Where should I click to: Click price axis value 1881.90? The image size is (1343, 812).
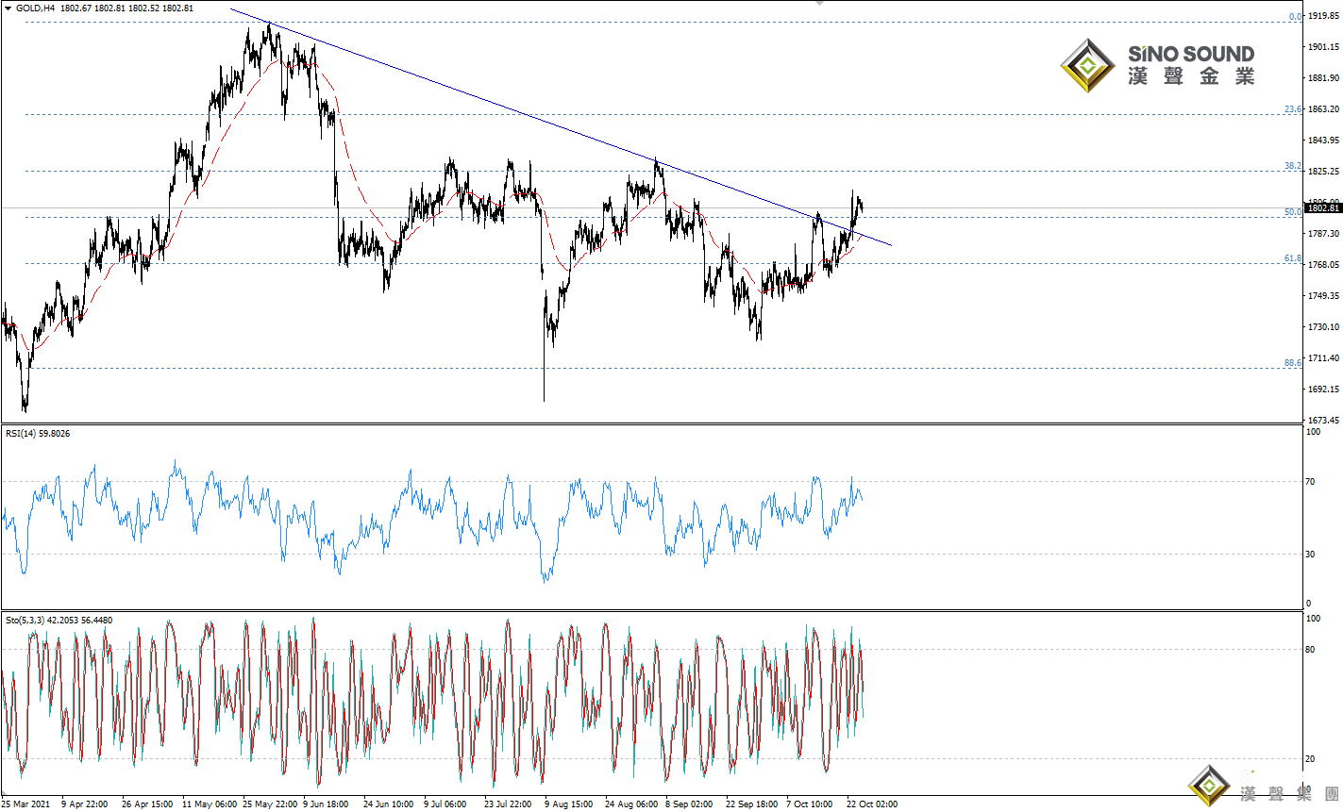[x=1323, y=78]
